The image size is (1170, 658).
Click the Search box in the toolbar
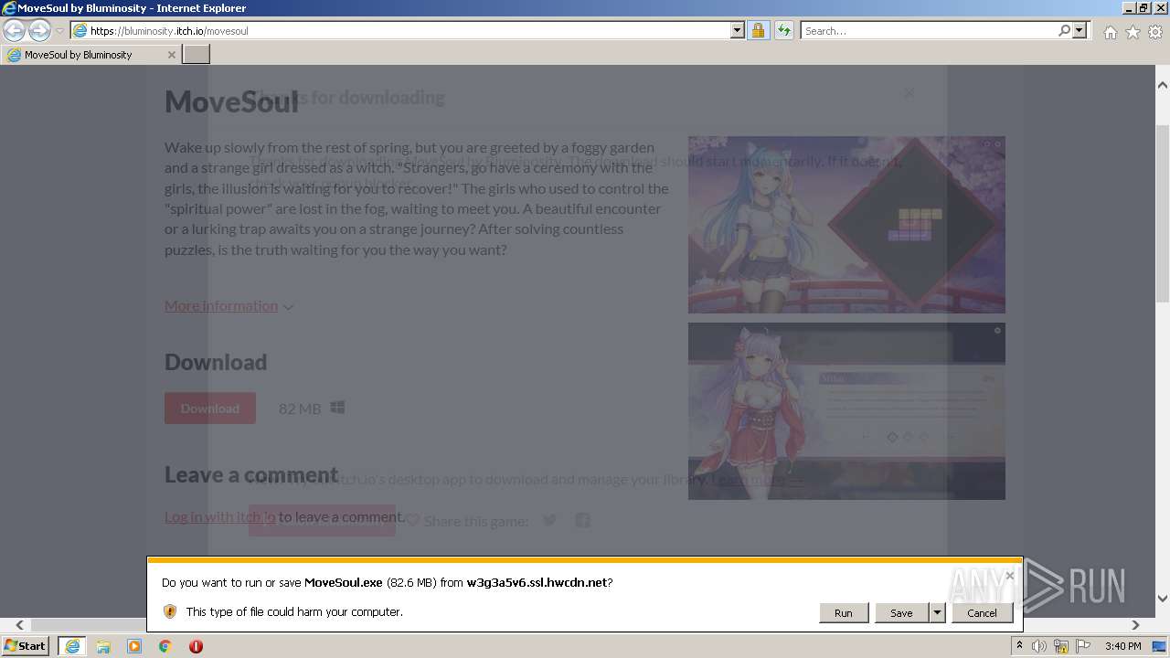coord(929,30)
